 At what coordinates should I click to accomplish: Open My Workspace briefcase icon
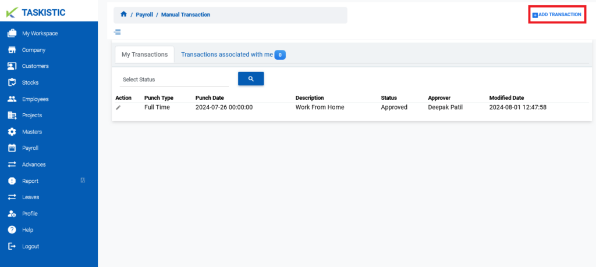tap(12, 34)
